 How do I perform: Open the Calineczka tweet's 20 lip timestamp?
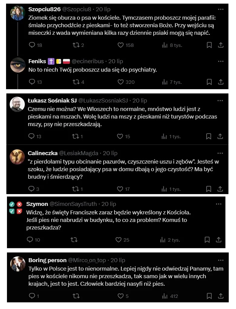coord(110,153)
